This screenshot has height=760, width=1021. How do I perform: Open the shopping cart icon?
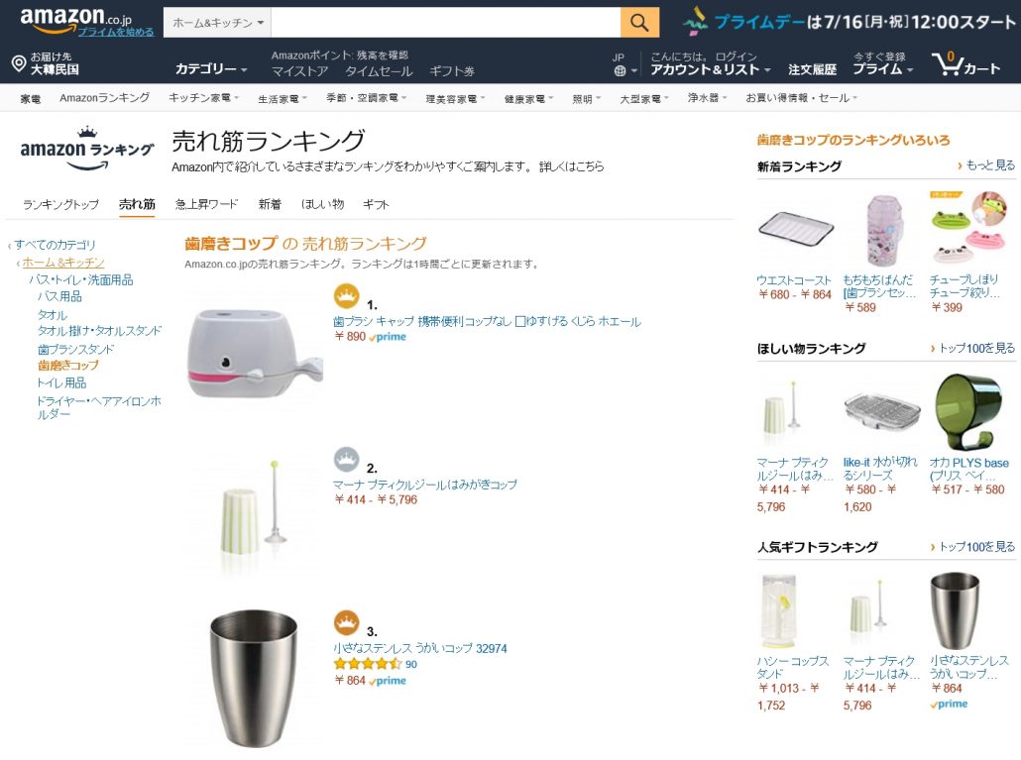tap(950, 64)
